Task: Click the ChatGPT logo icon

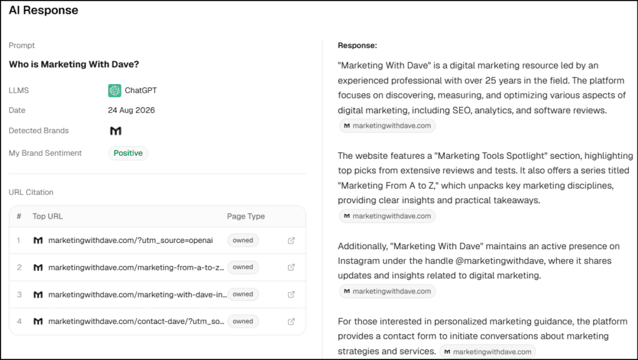Action: pos(115,90)
